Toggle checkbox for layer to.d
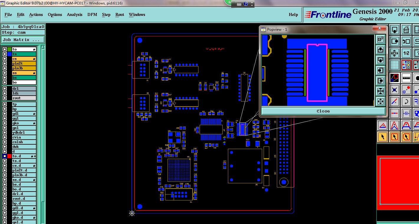419x224 pixels. pos(5,156)
